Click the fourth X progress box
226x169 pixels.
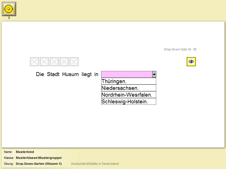coord(64,62)
